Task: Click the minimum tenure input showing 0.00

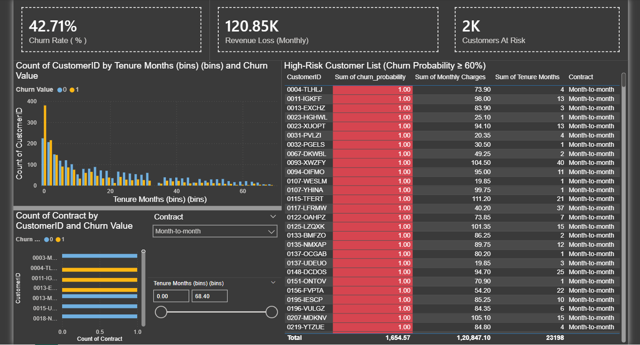Action: (x=171, y=295)
